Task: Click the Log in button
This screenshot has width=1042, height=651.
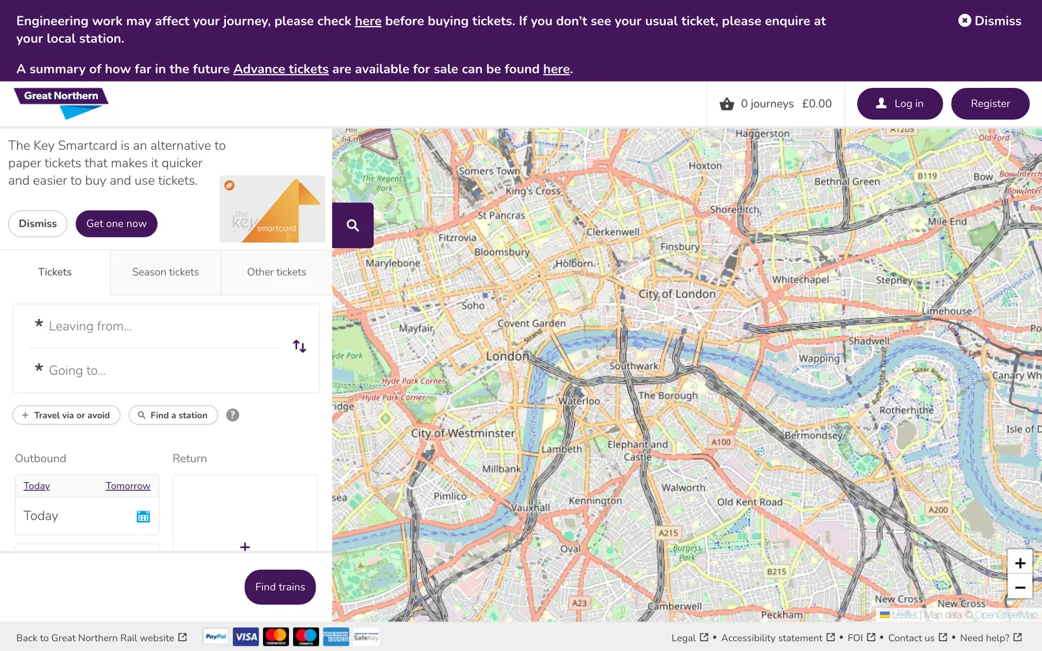Action: (899, 104)
